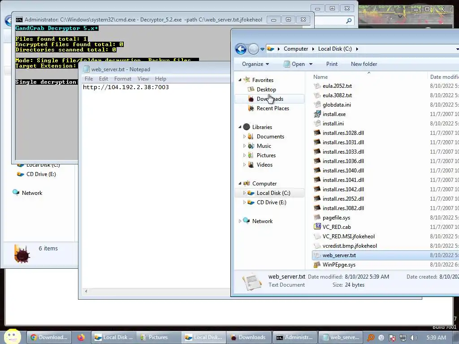
Task: Open the dropdown arrow beside Open
Action: 311,64
